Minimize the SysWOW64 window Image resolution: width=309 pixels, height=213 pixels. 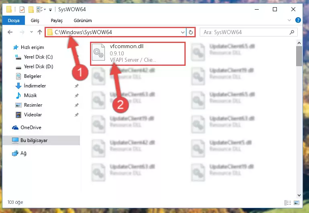pos(257,10)
